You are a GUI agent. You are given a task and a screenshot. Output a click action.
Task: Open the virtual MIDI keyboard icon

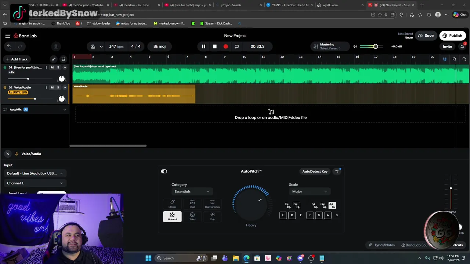click(56, 47)
